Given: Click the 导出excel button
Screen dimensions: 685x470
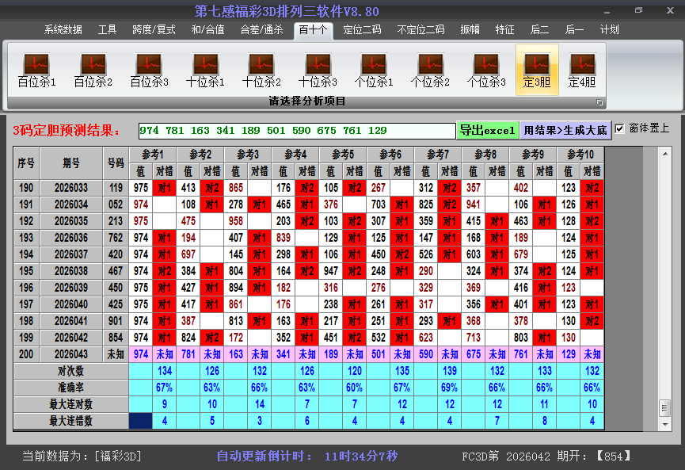Looking at the screenshot, I should tap(487, 130).
